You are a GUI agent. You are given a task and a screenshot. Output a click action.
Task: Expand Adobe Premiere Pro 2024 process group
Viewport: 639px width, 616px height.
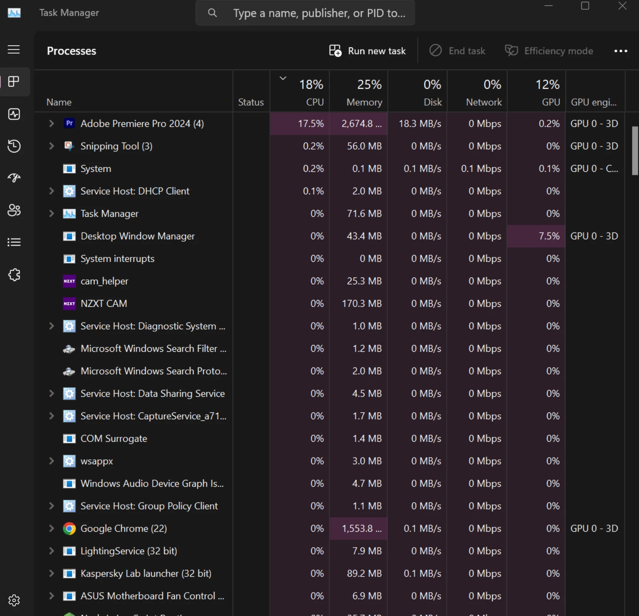[51, 123]
